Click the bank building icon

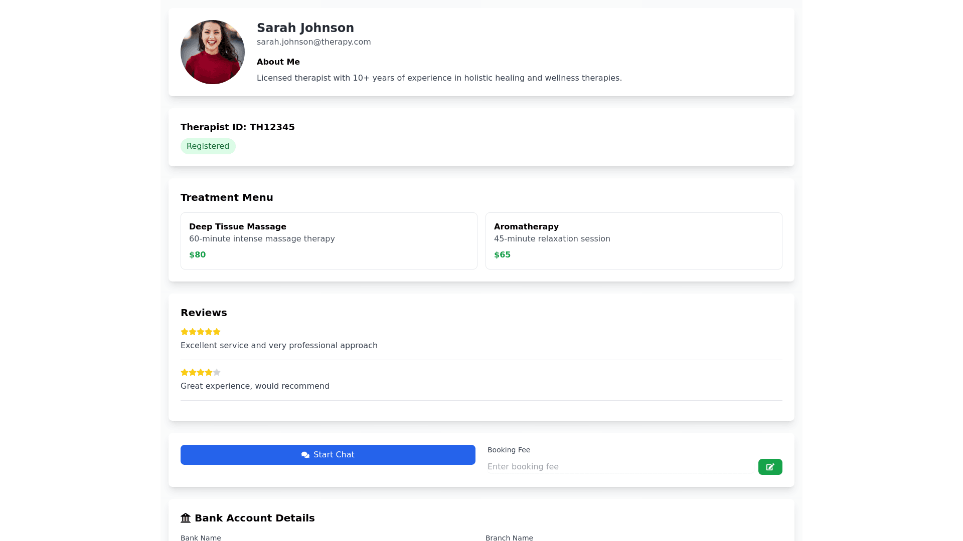(x=186, y=518)
